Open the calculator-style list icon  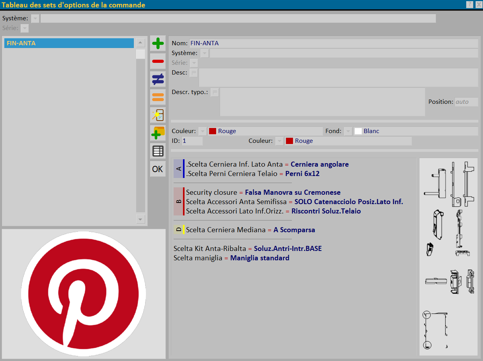(x=158, y=151)
